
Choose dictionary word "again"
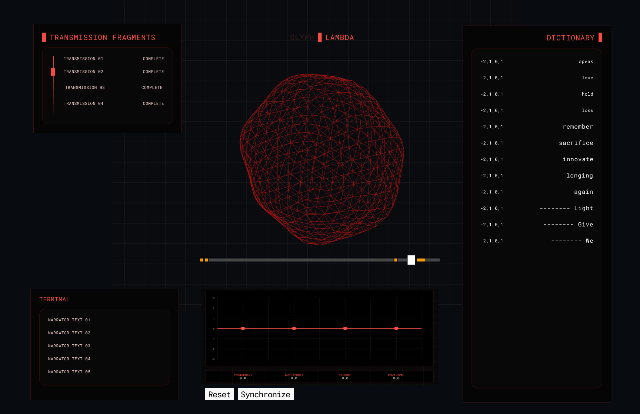click(583, 192)
